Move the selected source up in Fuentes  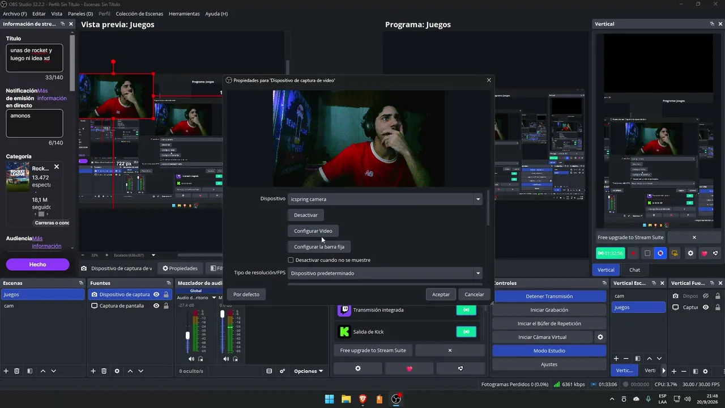pos(130,371)
